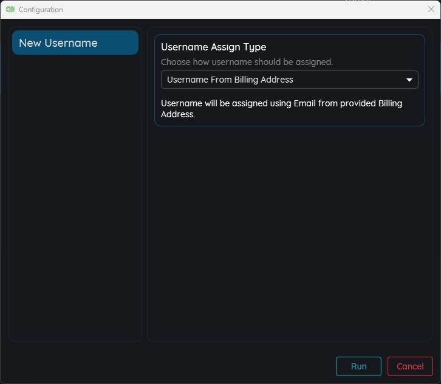Click the word 'Address.' in the description

coord(178,114)
